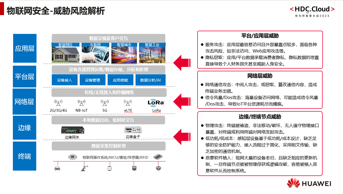Screen dimensions: 343x194
Task: Select the 网络层 blue layer block
Action: [24, 102]
